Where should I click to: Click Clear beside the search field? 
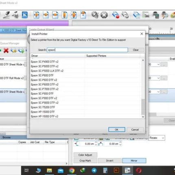click(136, 50)
